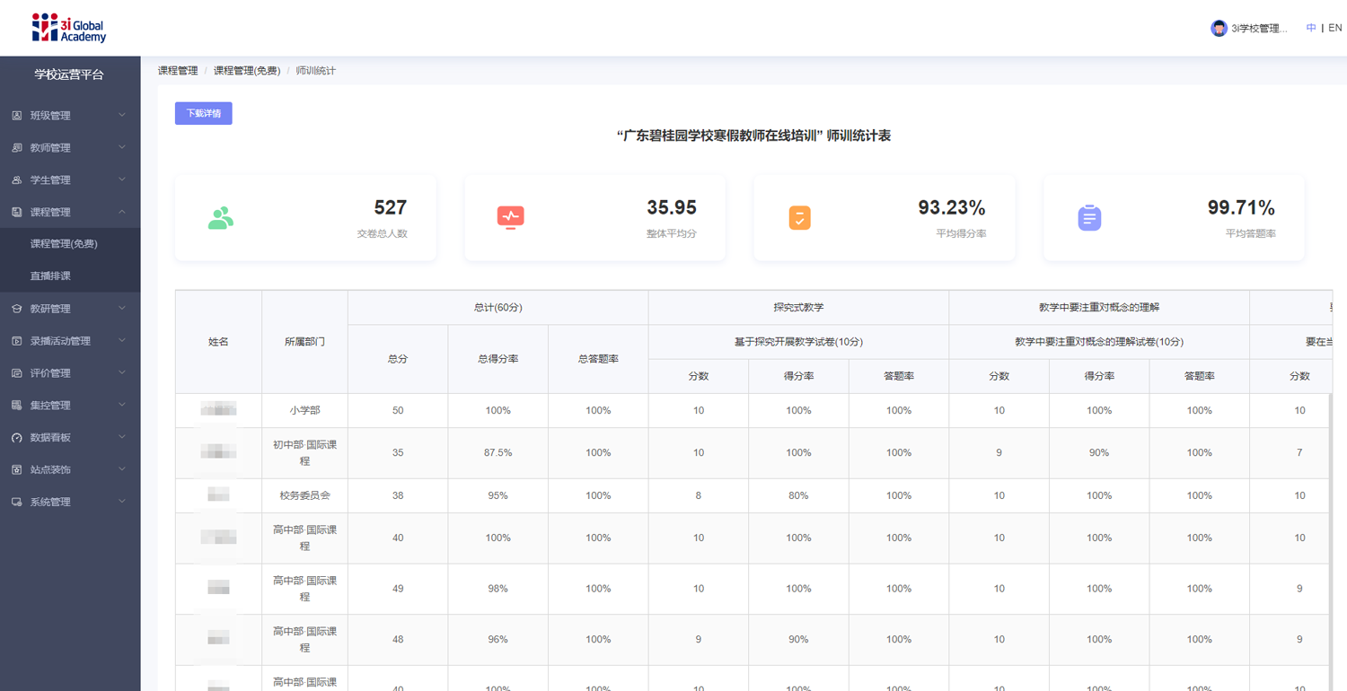Switch language to 中
Image resolution: width=1347 pixels, height=691 pixels.
1311,29
